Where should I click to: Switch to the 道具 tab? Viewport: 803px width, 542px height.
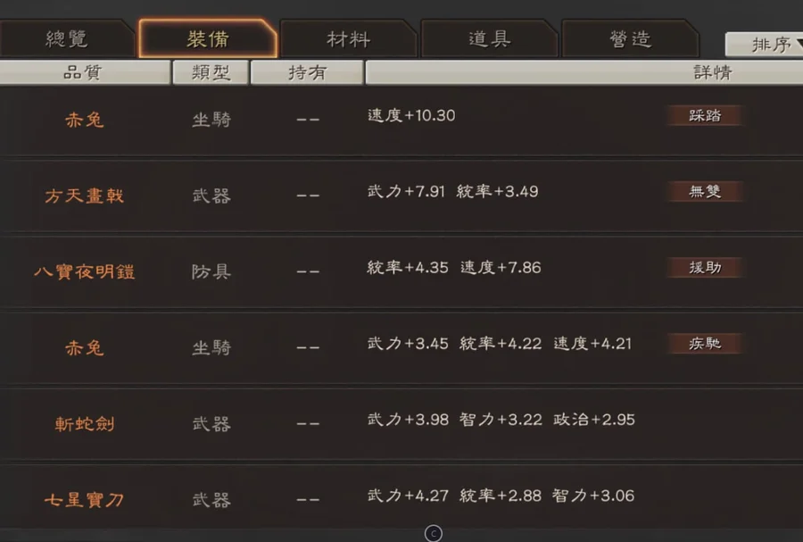click(x=489, y=39)
